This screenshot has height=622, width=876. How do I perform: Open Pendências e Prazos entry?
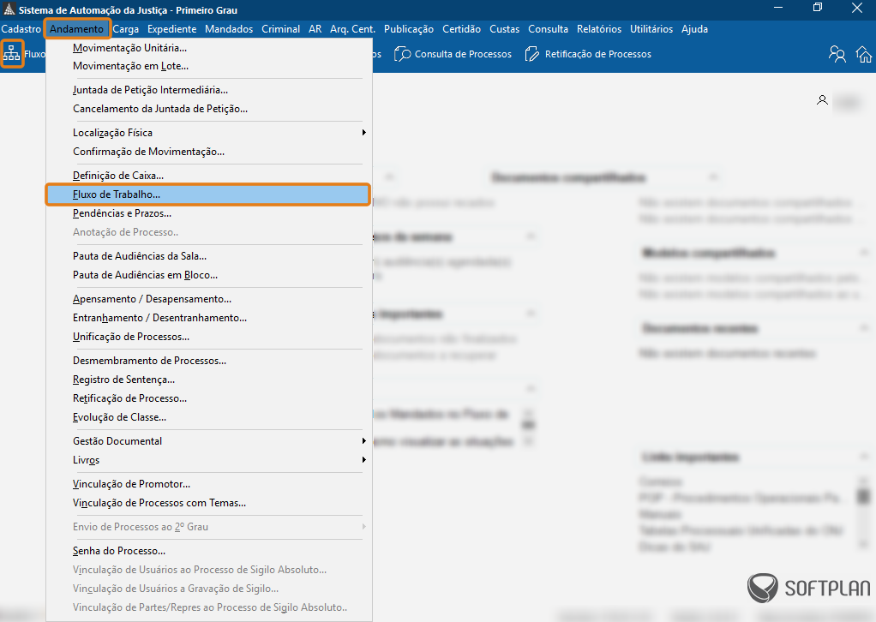pyautogui.click(x=209, y=213)
